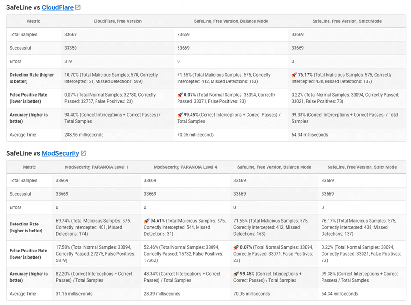
Task: Click rocket icon beside SafeLine Balance 0.07% in CloudFlare table
Action: point(180,95)
